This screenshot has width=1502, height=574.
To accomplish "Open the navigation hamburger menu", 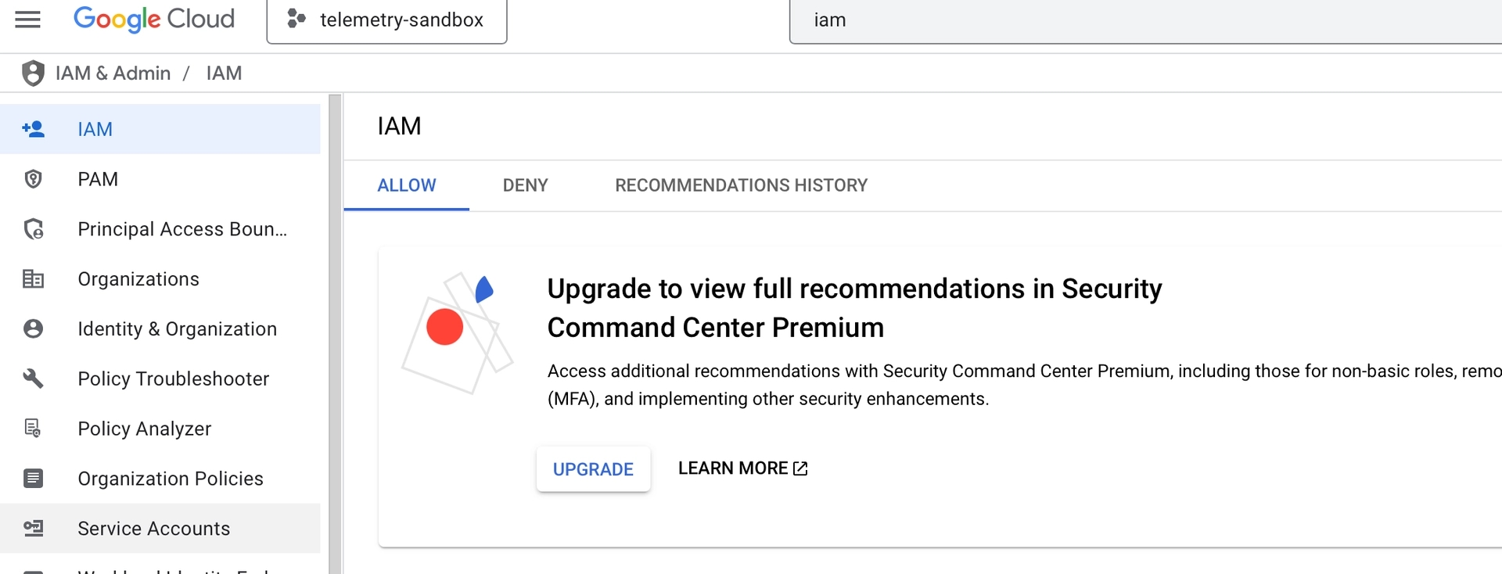I will pyautogui.click(x=27, y=21).
